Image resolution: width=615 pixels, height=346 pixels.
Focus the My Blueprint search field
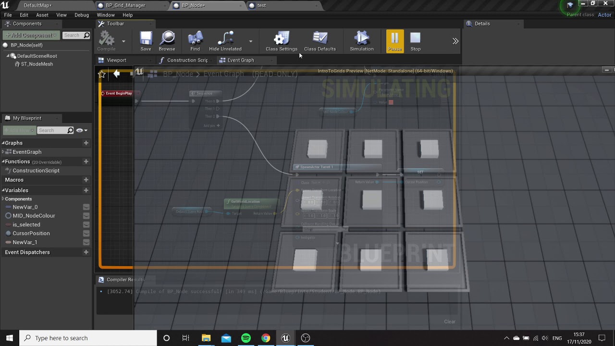56,130
